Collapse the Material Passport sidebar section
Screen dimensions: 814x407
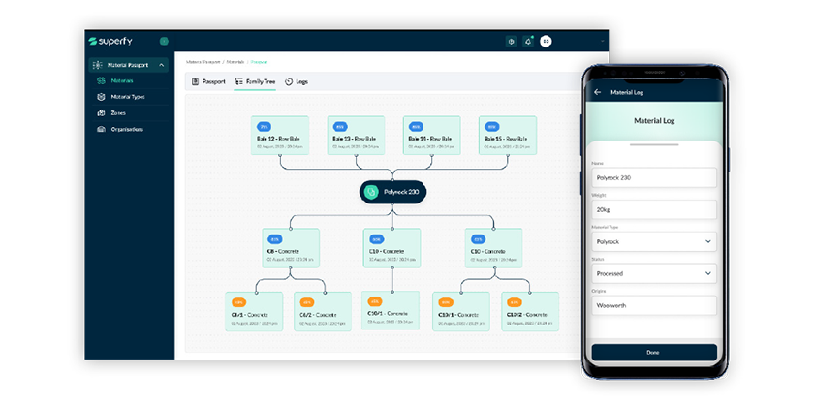point(162,65)
